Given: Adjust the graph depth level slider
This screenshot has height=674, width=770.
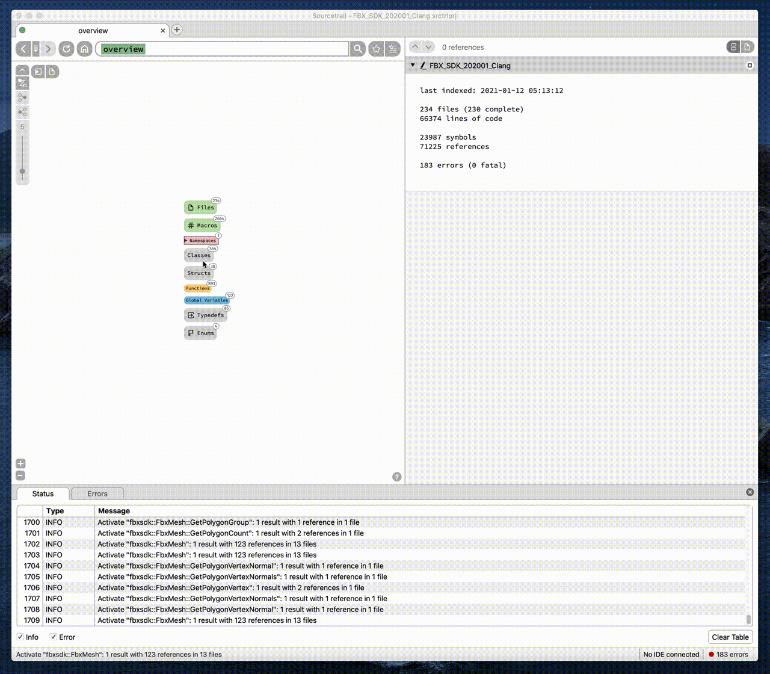Looking at the screenshot, I should point(22,172).
